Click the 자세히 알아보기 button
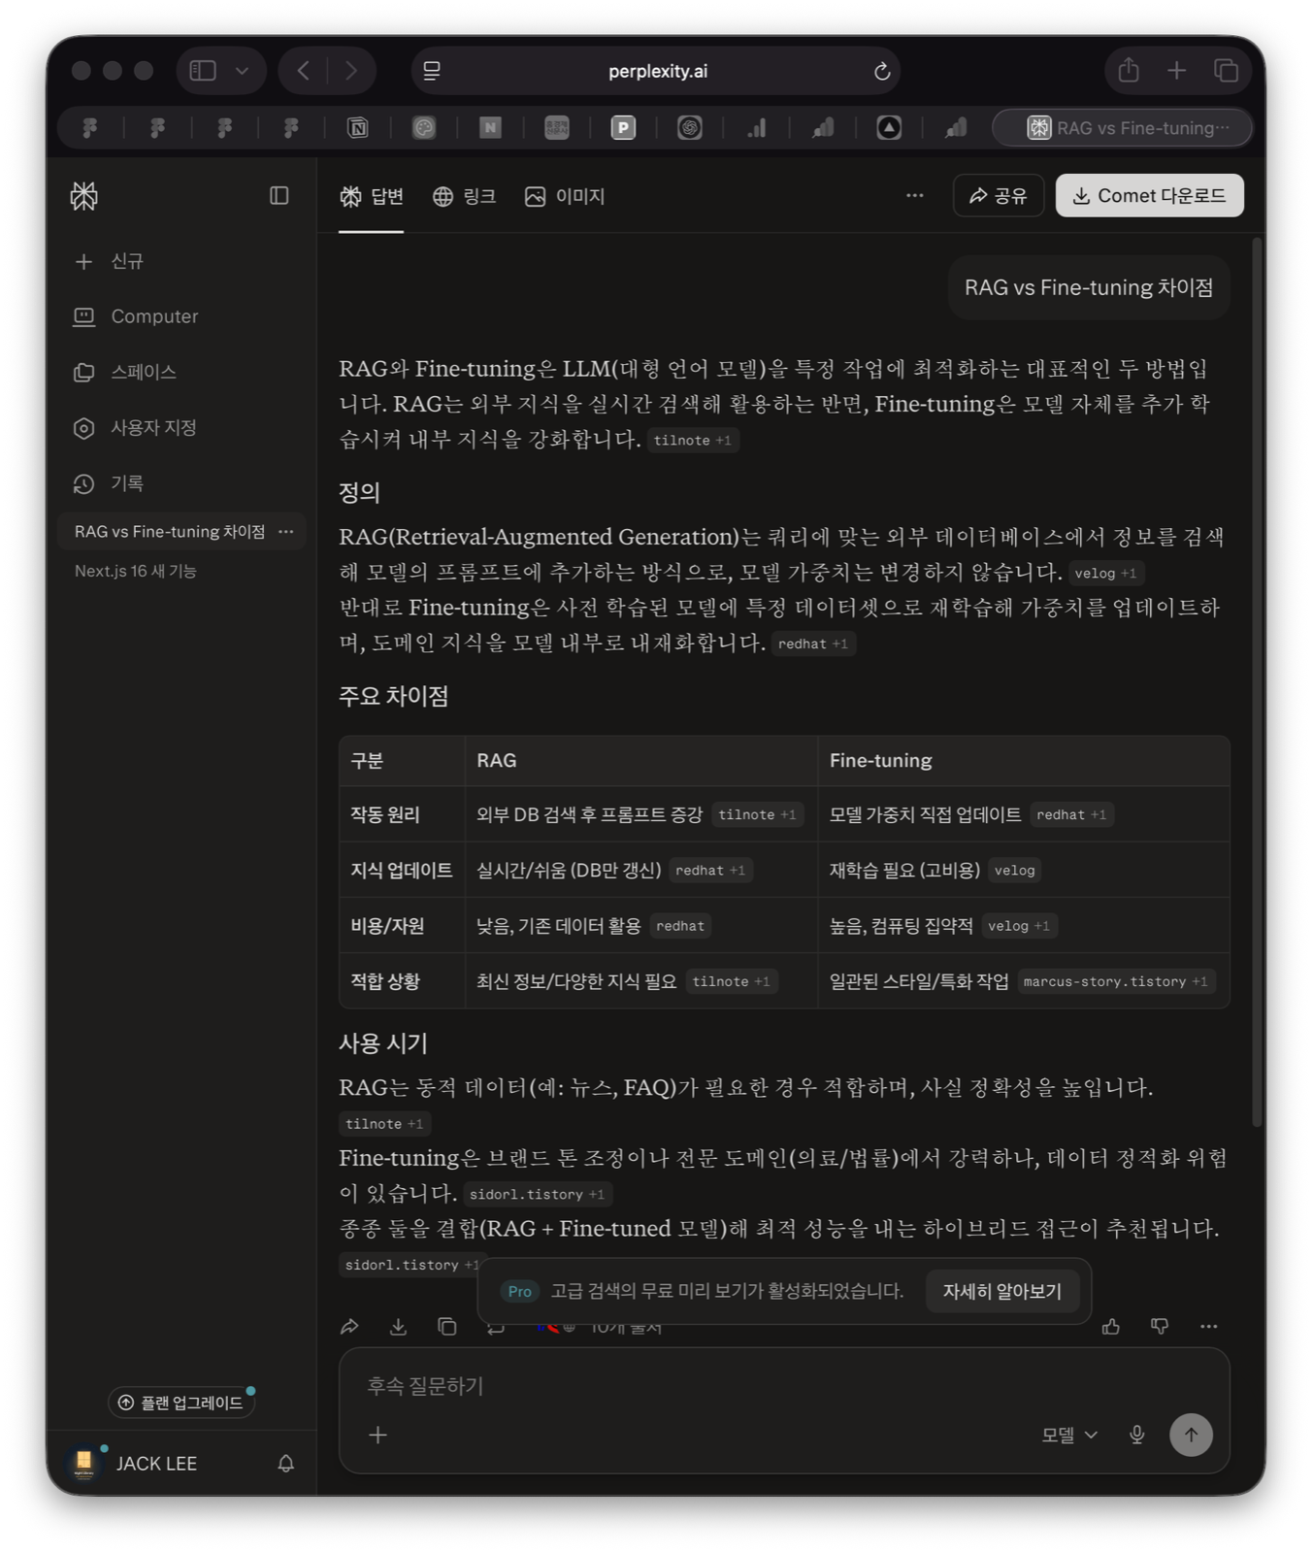This screenshot has height=1553, width=1312. click(x=1001, y=1291)
